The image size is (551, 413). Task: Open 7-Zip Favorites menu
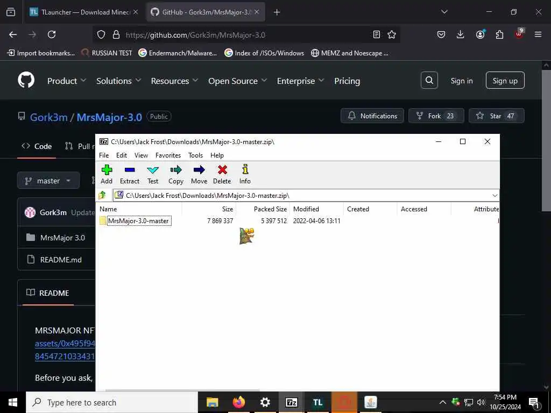click(168, 155)
